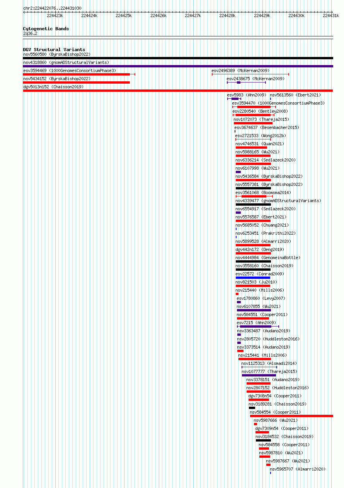Screen dimensions: 344x488
Task: Click esv2280540 (Bentley2008) label
Action: (x=260, y=111)
